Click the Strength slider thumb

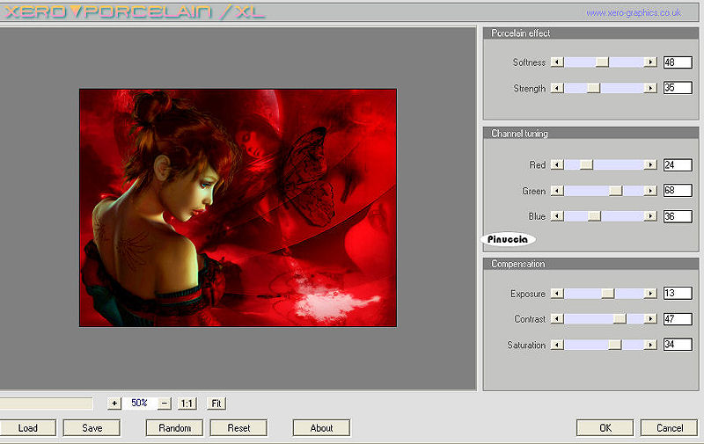click(x=593, y=88)
